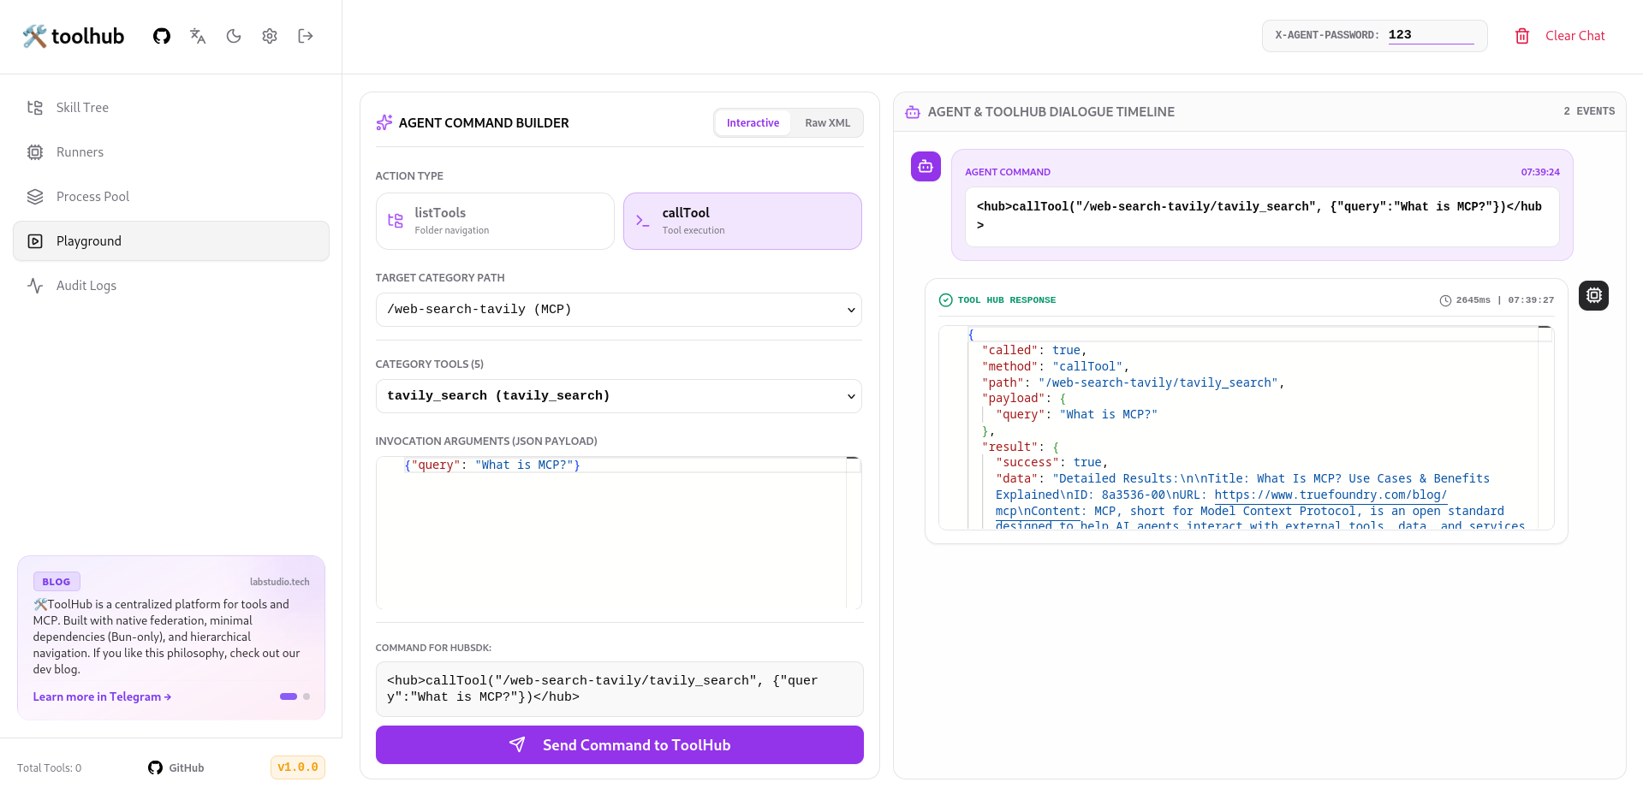The width and height of the screenshot is (1643, 794).
Task: Switch to Interactive mode tab
Action: click(x=753, y=123)
